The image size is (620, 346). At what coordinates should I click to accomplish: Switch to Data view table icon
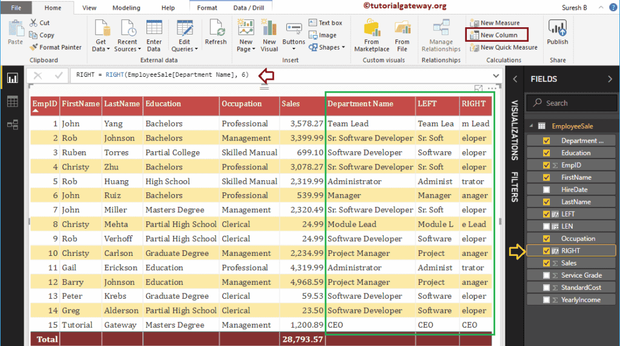12,101
